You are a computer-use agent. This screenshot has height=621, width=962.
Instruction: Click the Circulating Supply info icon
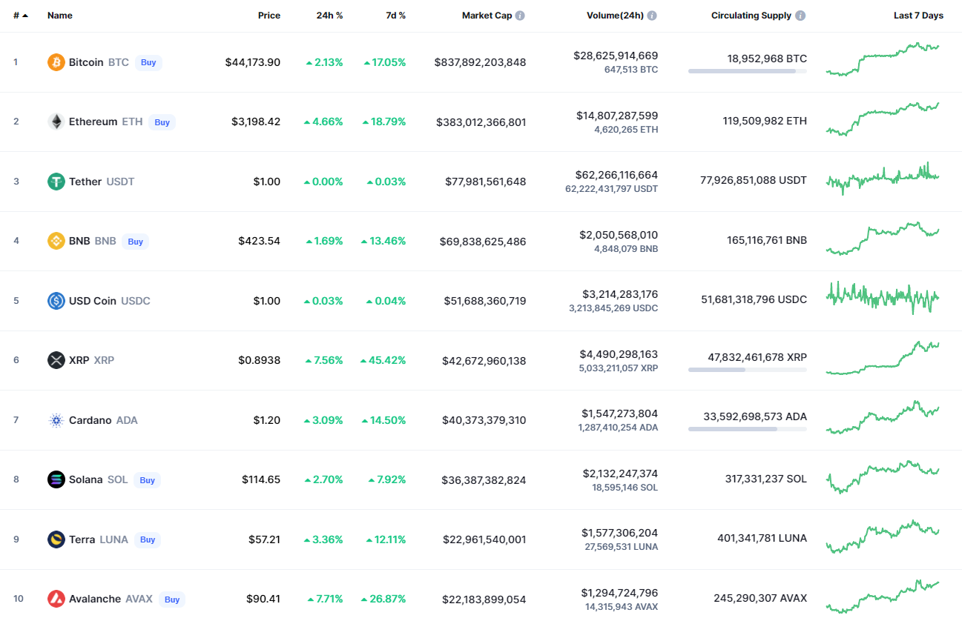[800, 16]
